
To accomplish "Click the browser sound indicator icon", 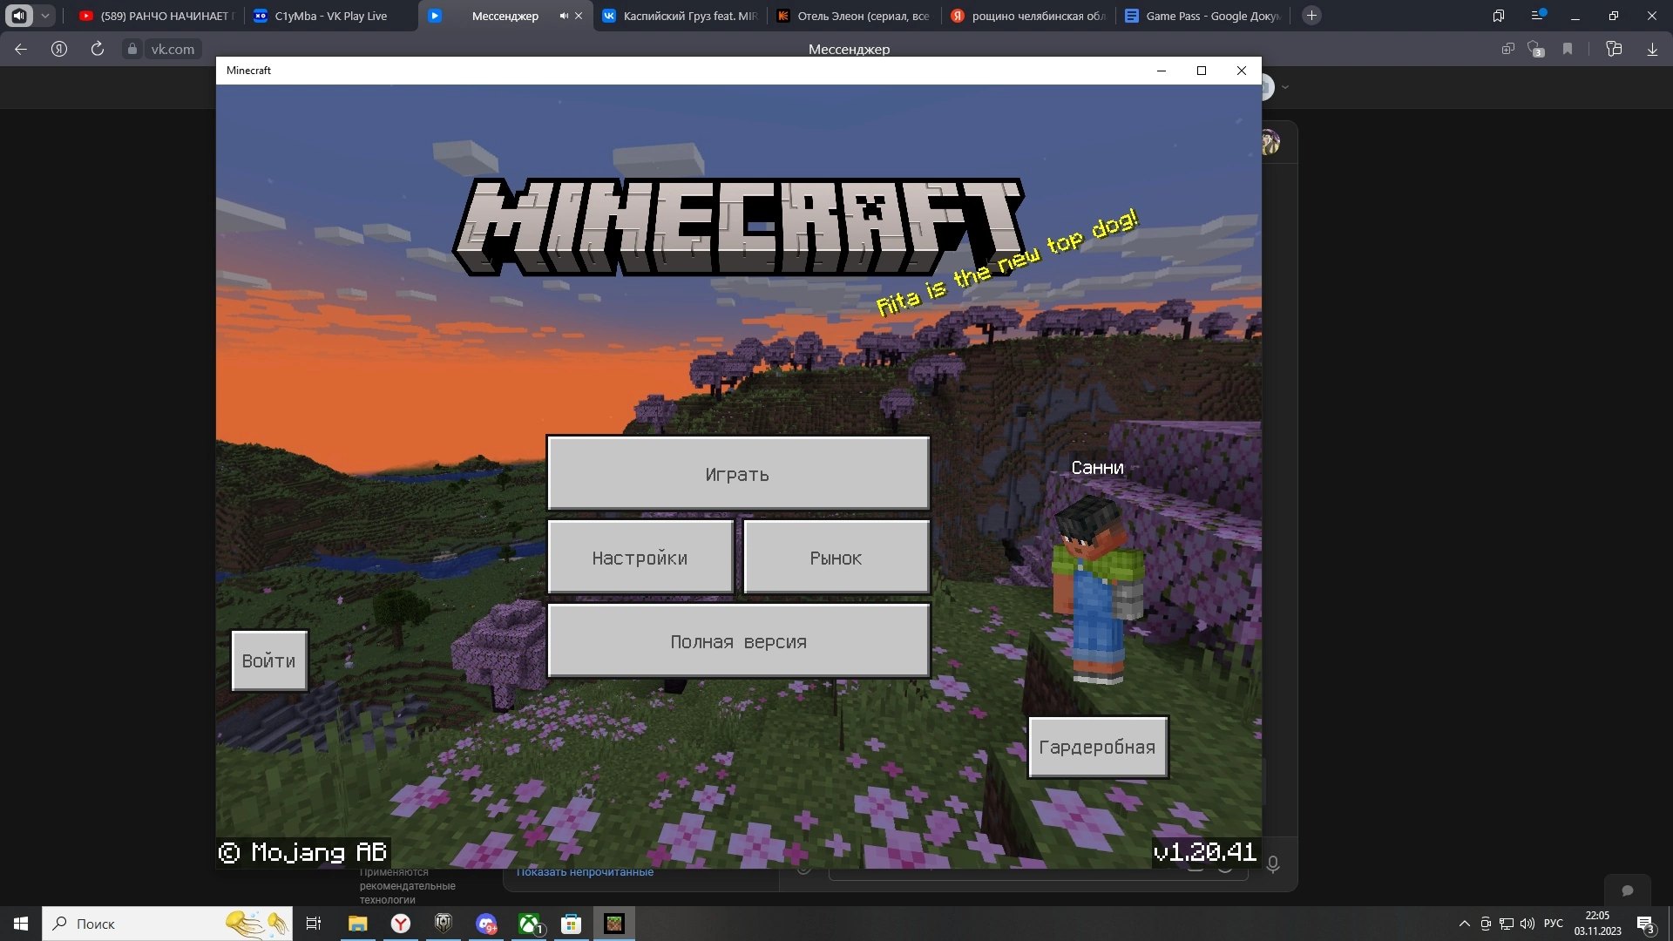I will [x=19, y=16].
